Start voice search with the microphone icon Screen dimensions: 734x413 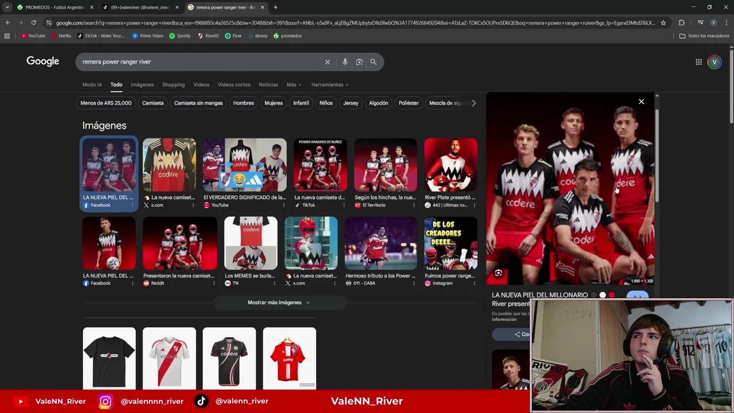[x=345, y=62]
